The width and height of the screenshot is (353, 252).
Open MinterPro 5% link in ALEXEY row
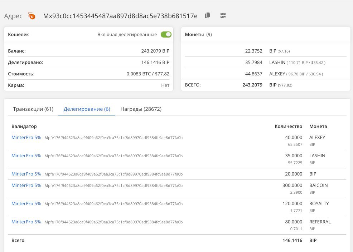pyautogui.click(x=26, y=137)
